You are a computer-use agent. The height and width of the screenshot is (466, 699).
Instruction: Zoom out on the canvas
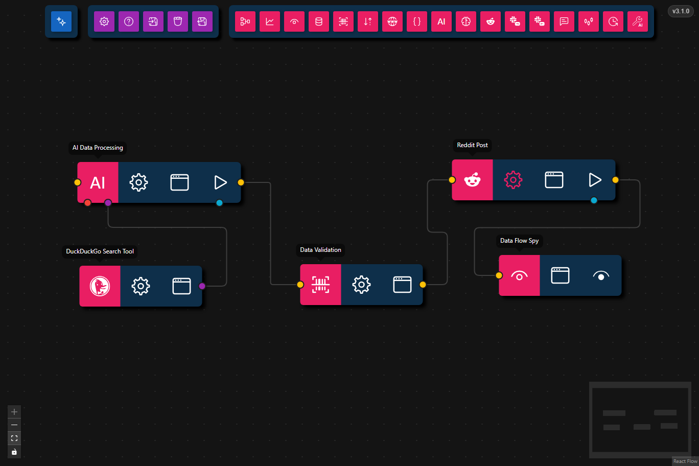click(14, 425)
